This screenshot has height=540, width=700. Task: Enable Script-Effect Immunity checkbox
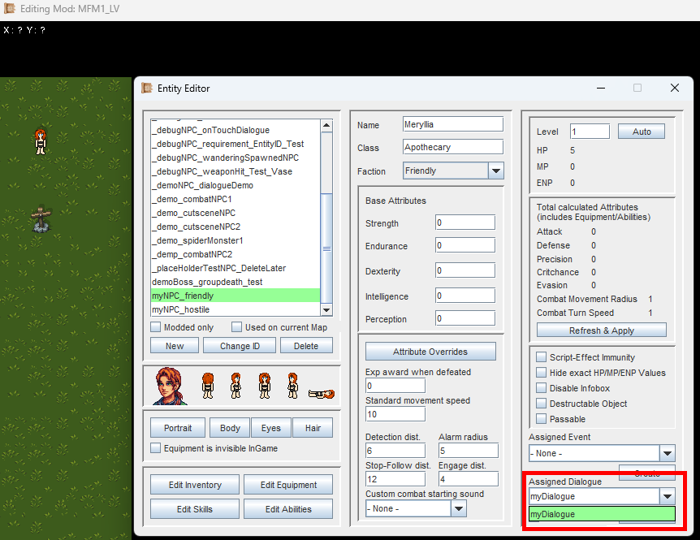(x=542, y=357)
